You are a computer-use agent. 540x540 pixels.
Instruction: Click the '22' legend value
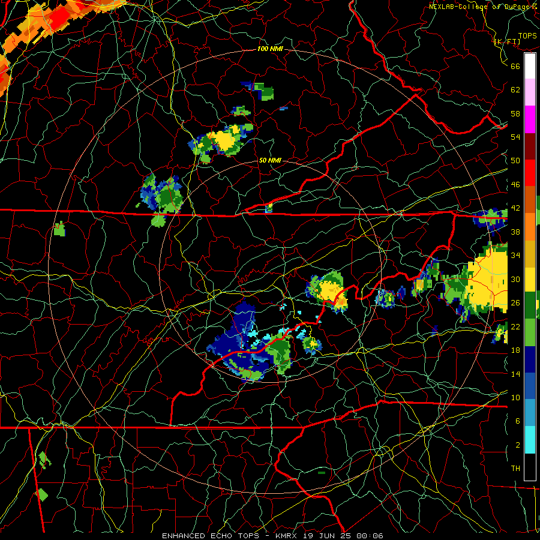tap(515, 326)
